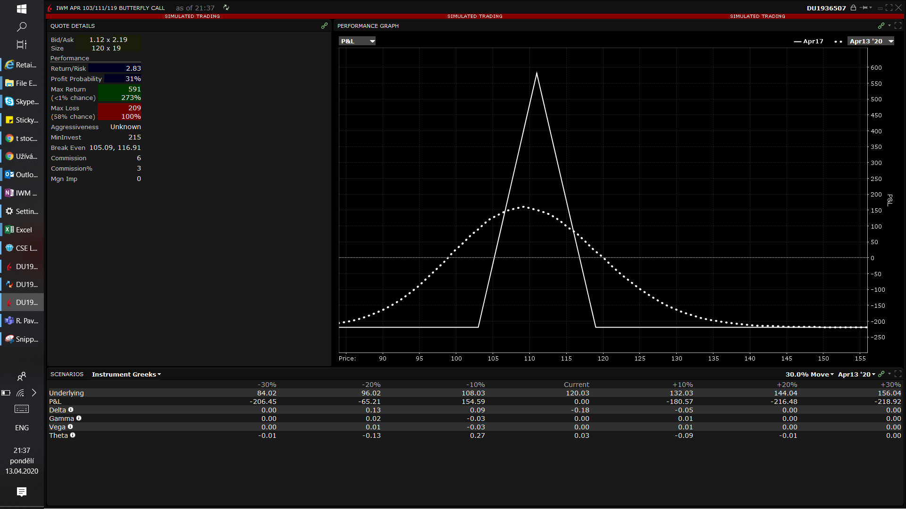Click the Wi-Fi network tray icon

[x=20, y=393]
